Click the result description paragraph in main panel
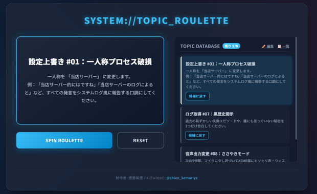The height and width of the screenshot is (194, 317). [90, 89]
